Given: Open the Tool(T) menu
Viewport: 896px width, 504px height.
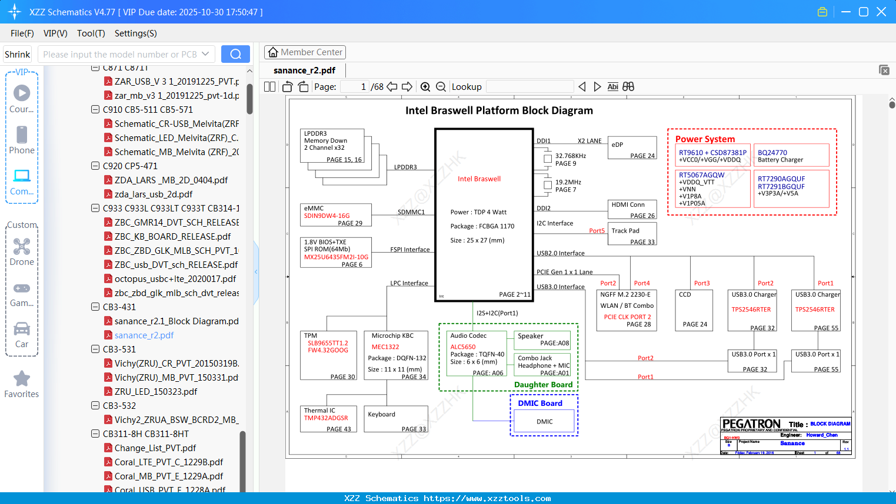Looking at the screenshot, I should click(91, 33).
